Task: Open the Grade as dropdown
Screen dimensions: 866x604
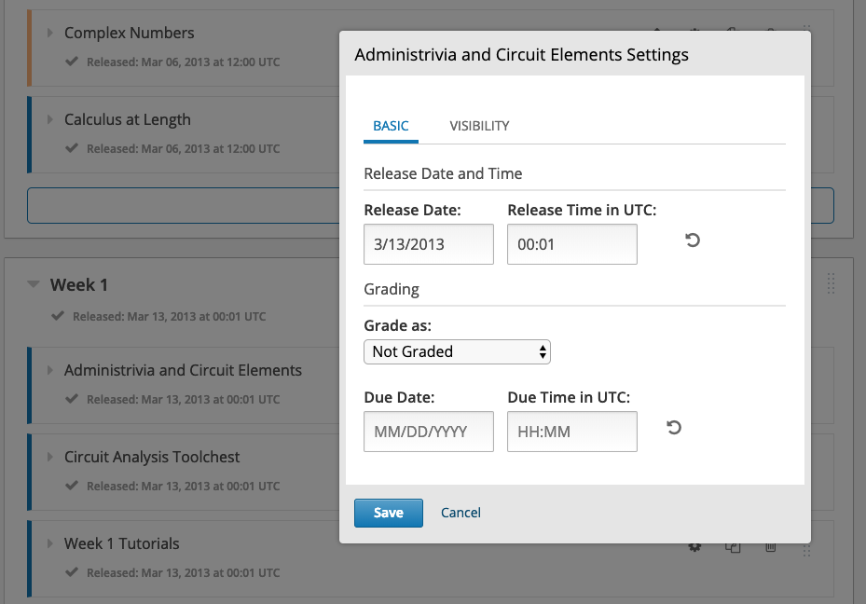Action: click(457, 351)
